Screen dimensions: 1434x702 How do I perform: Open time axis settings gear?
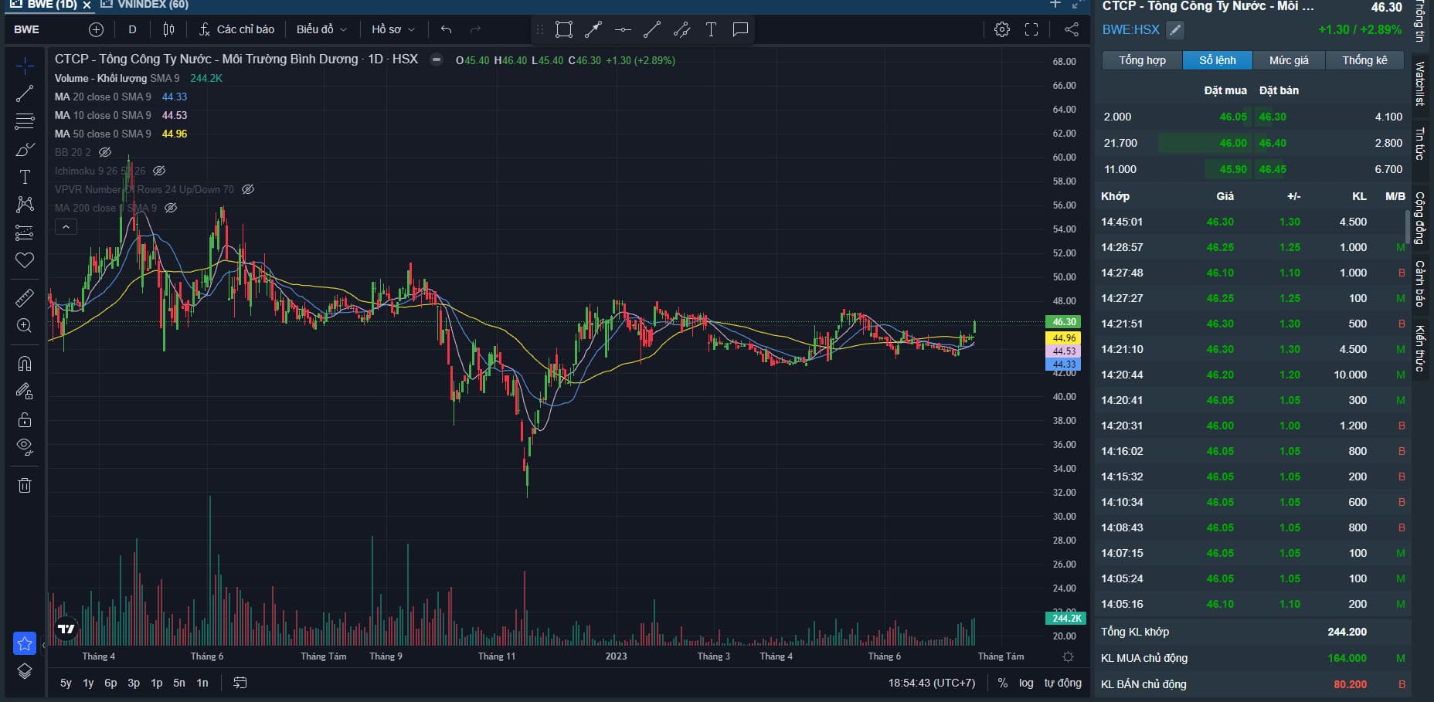point(1069,656)
